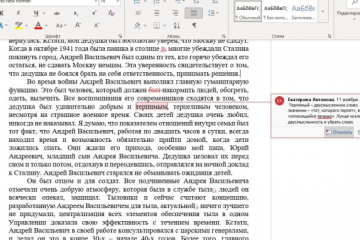Open line spacing options
360x240 pixels.
tap(213, 13)
